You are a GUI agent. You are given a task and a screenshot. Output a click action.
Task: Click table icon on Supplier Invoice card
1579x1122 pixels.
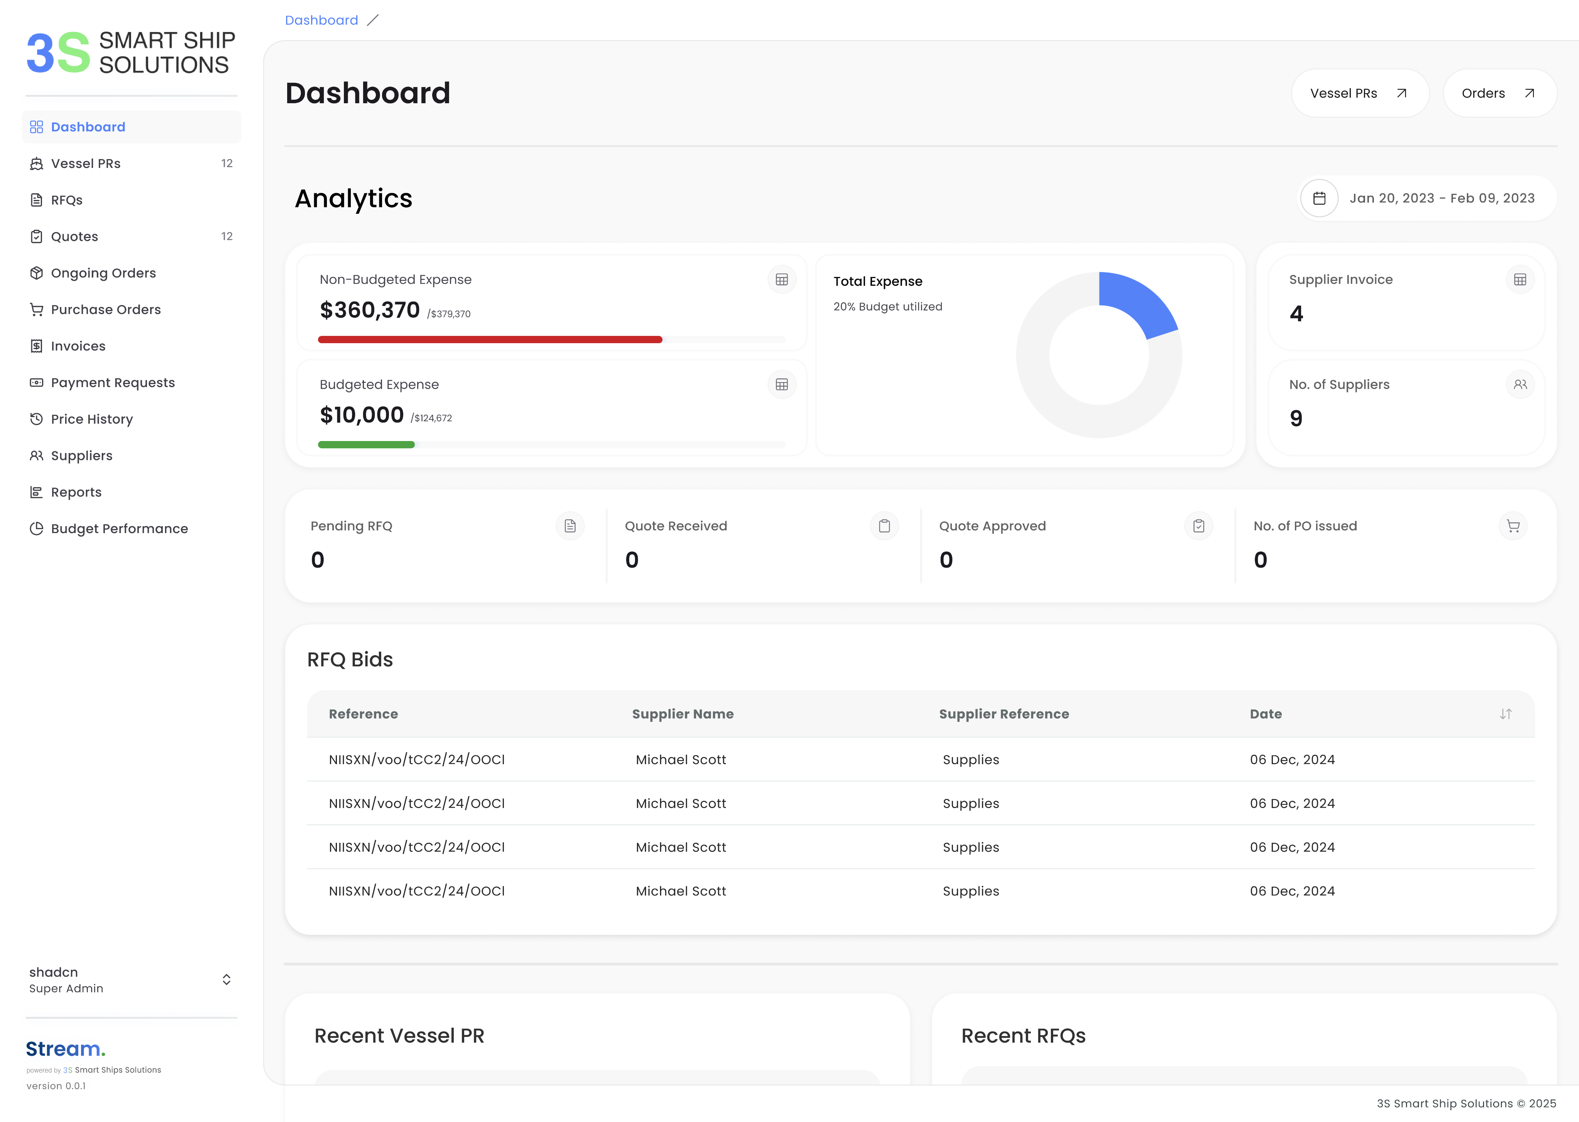tap(1520, 280)
